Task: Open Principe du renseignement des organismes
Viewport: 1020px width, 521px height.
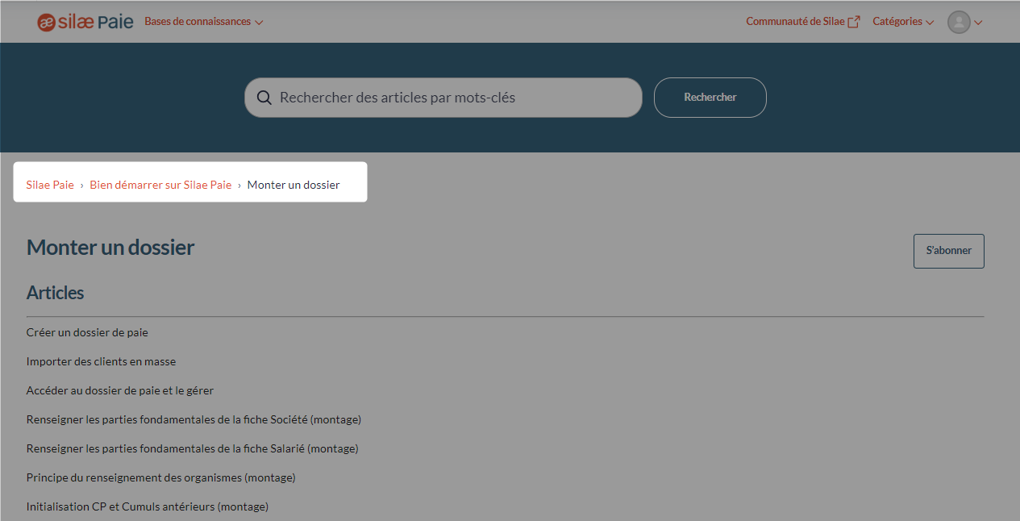Action: tap(161, 477)
